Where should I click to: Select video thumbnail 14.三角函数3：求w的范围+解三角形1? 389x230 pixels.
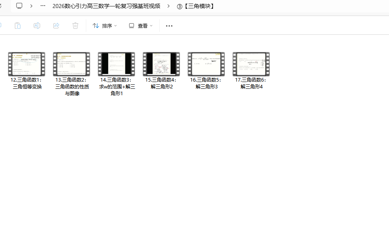[116, 64]
